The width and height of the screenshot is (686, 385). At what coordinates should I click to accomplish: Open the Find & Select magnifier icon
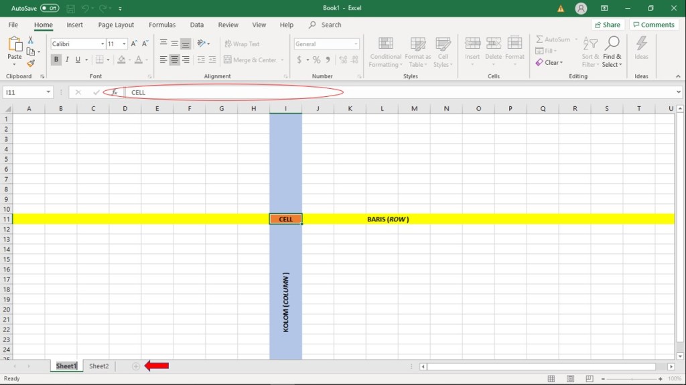[612, 44]
